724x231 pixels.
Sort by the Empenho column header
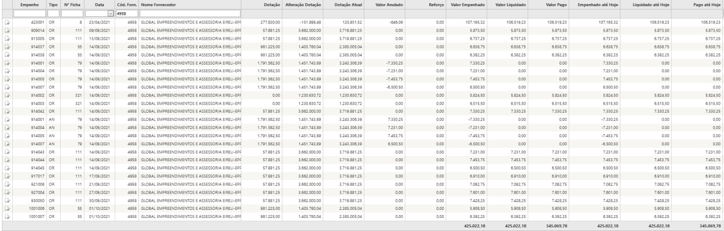point(29,5)
